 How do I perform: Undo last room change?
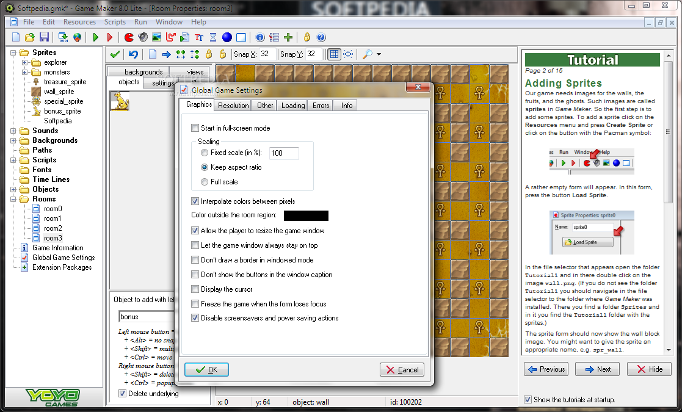click(133, 54)
